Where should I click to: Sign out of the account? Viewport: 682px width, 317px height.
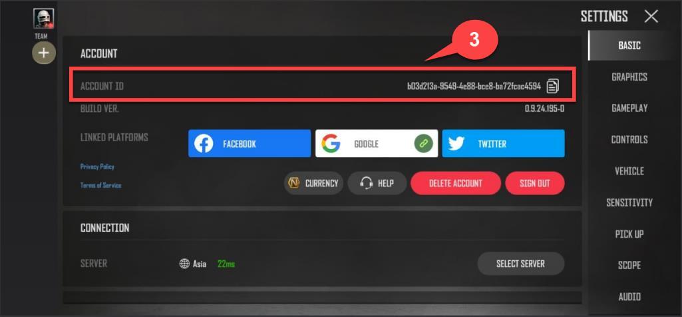click(x=534, y=183)
